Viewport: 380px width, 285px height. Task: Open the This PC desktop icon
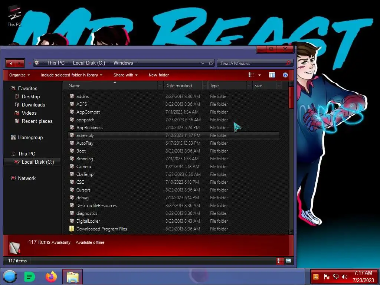point(14,16)
